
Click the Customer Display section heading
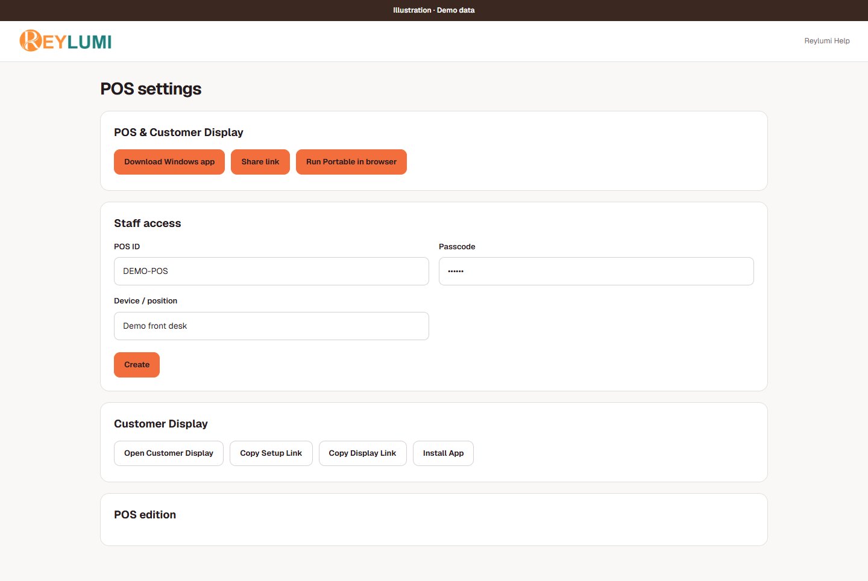(161, 424)
